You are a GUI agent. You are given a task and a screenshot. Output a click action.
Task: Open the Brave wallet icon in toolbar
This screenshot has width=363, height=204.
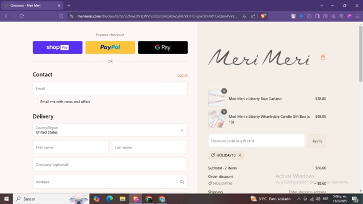tap(325, 16)
